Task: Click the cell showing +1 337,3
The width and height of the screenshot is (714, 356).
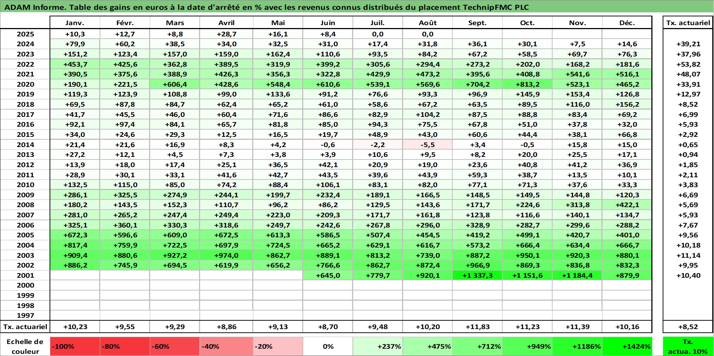Action: (x=477, y=275)
